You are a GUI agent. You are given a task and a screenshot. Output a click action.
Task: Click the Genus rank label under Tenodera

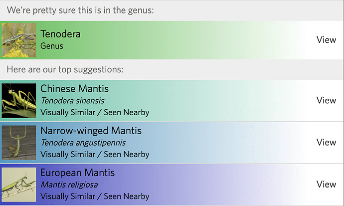52,46
